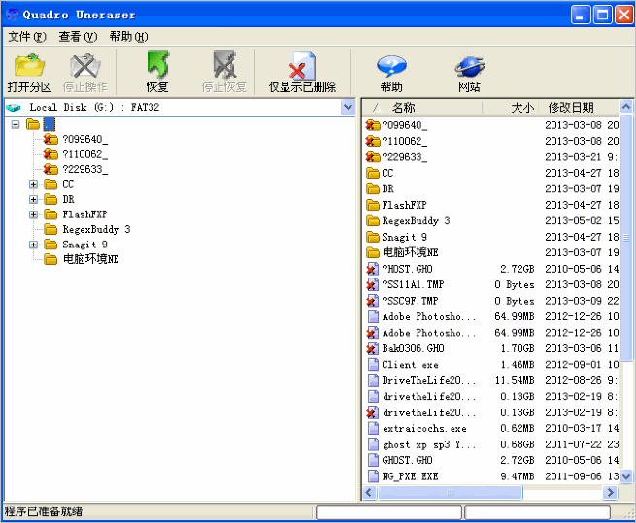Click the 停止恢复 stop recovery icon
636x523 pixels.
(224, 64)
